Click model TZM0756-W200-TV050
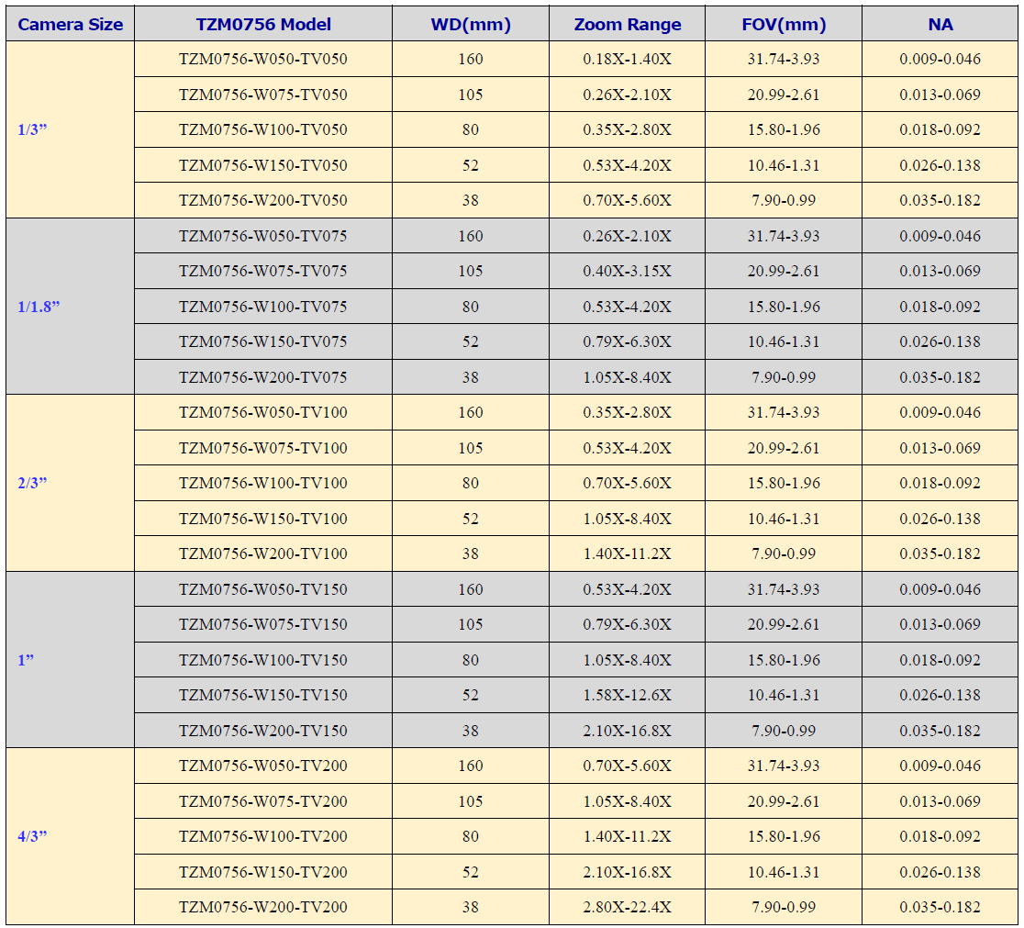The width and height of the screenshot is (1024, 928). [x=263, y=201]
